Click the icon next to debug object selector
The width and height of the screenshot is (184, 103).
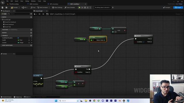point(113,7)
